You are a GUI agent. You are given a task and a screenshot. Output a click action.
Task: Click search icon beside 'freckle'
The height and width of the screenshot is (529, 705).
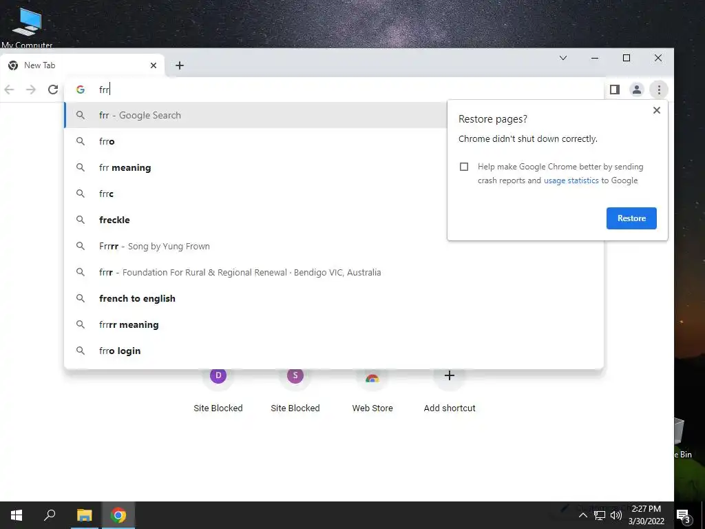pyautogui.click(x=81, y=220)
